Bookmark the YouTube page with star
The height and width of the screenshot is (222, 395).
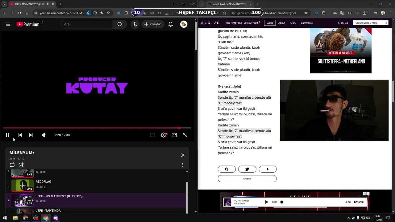[108, 13]
